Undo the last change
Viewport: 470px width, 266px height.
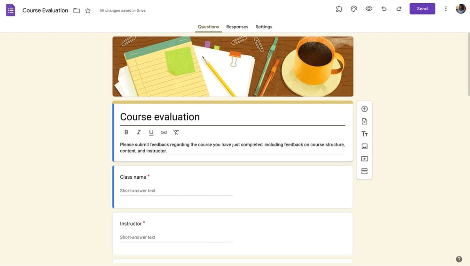point(384,9)
